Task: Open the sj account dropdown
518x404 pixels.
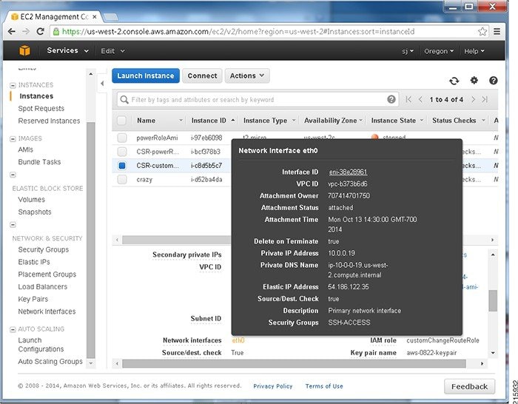Action: pos(408,51)
